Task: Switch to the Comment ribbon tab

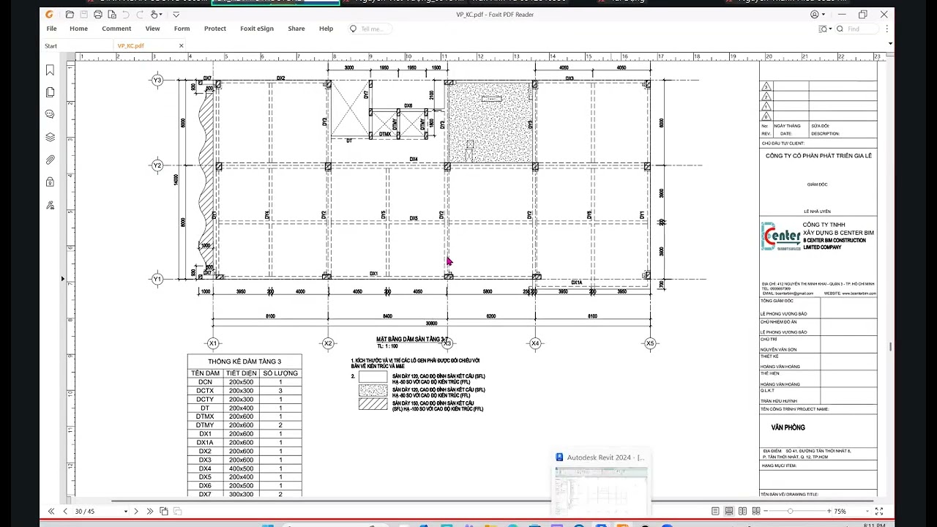Action: (116, 29)
